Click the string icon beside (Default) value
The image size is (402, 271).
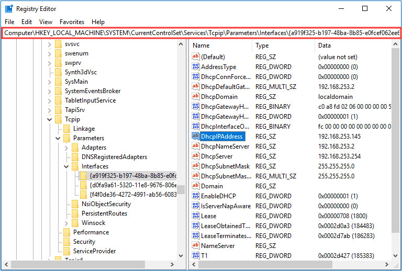tap(196, 57)
